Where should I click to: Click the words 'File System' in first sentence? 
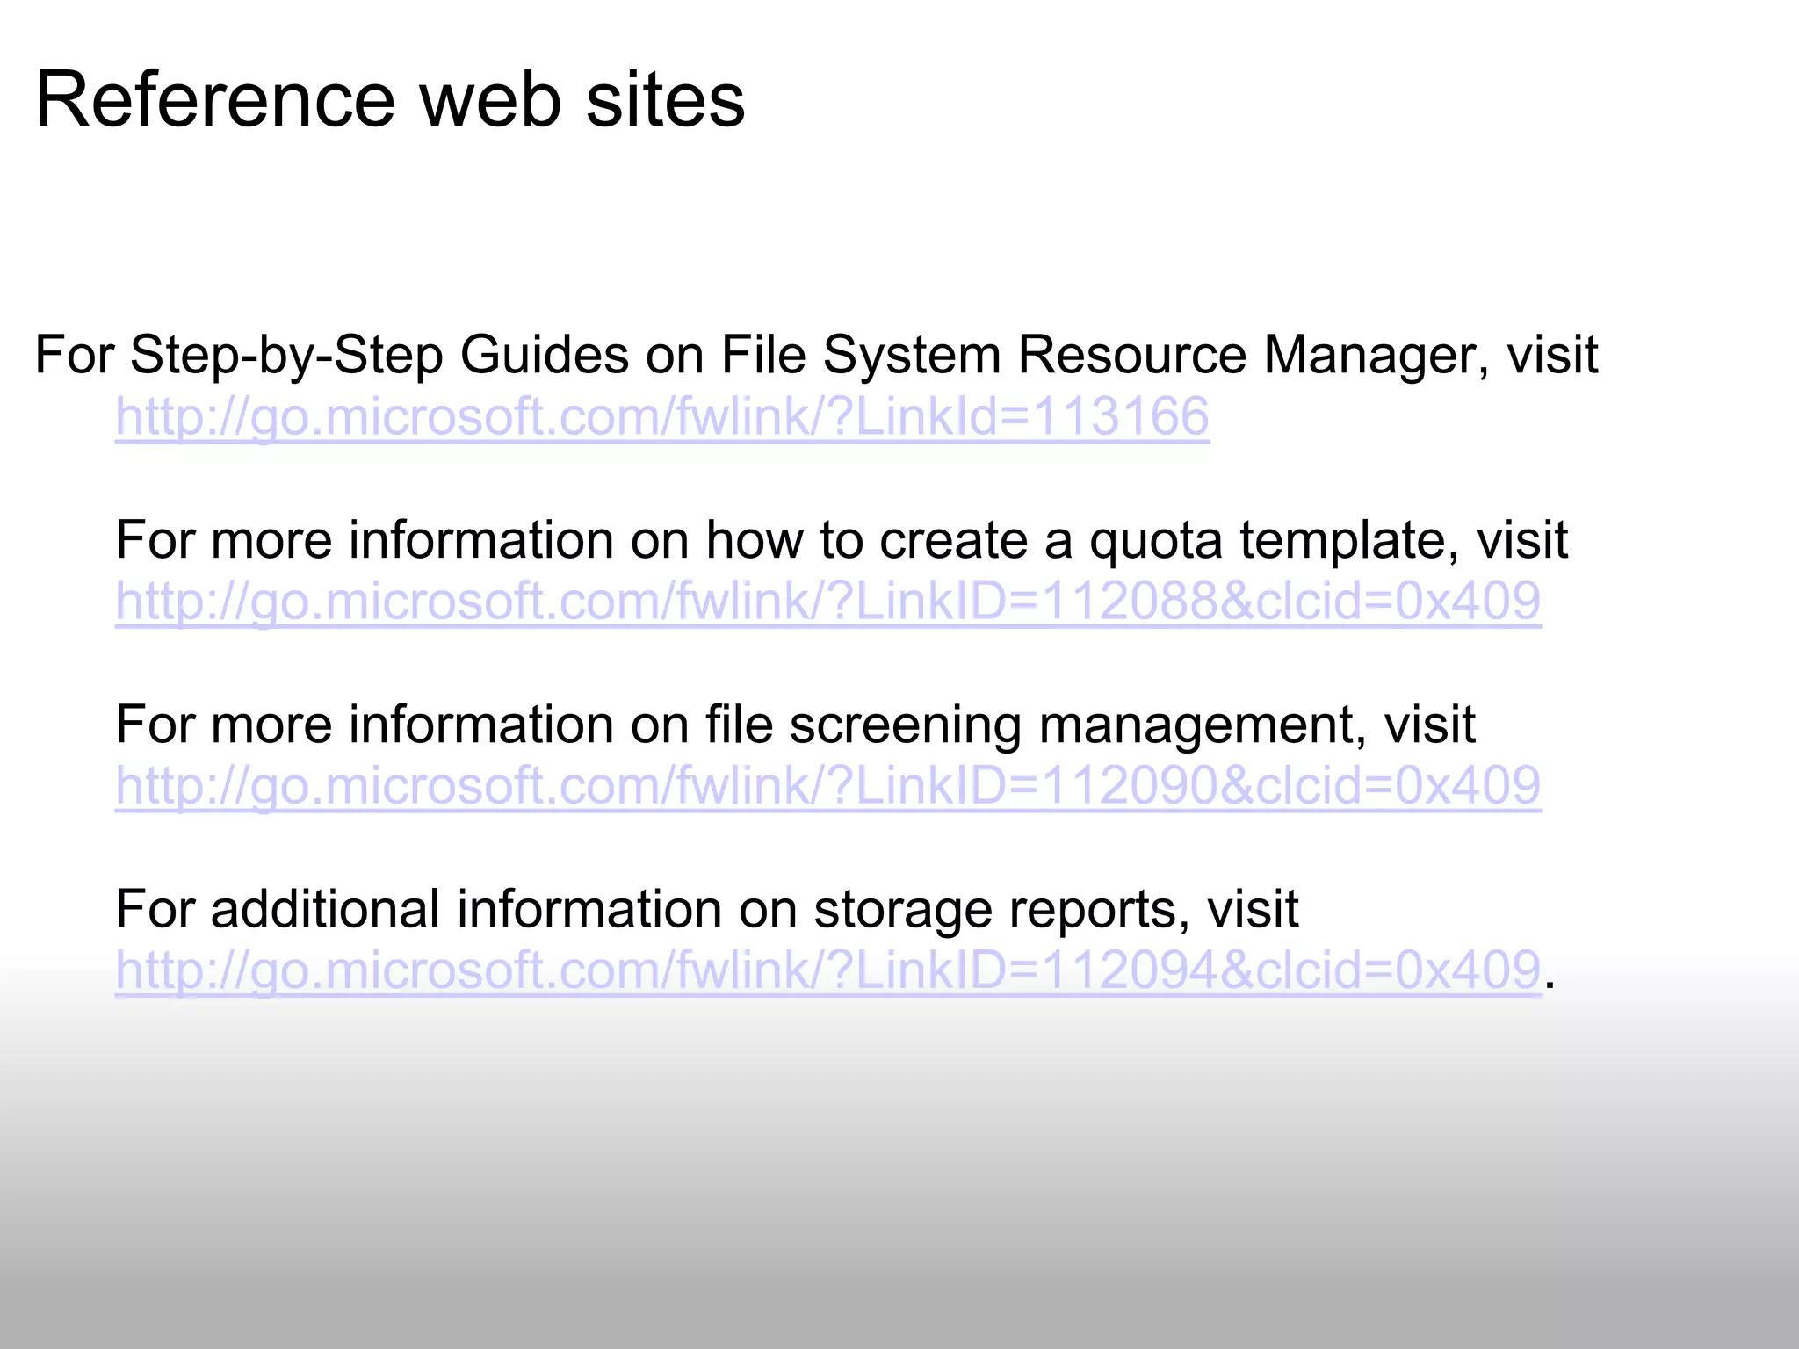(861, 356)
